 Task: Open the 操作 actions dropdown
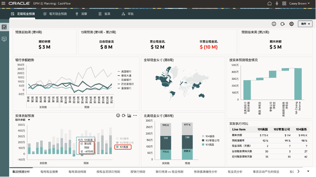coord(305,24)
